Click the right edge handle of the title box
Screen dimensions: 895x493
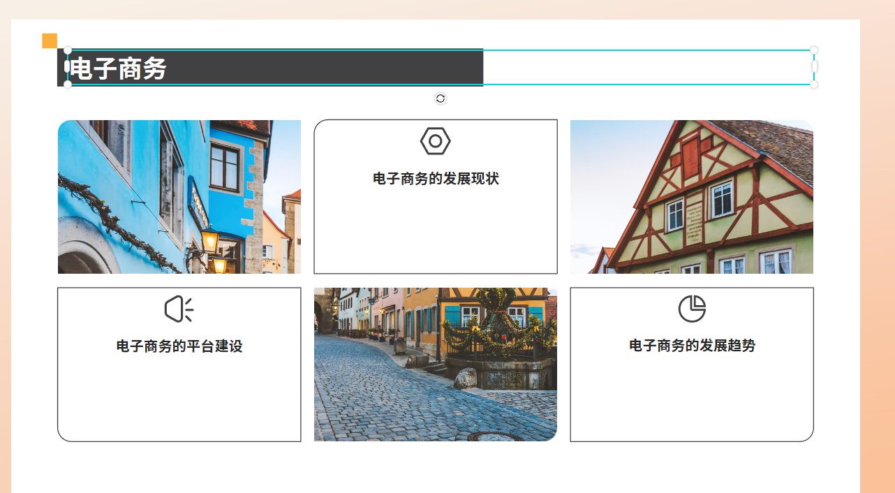[x=813, y=68]
